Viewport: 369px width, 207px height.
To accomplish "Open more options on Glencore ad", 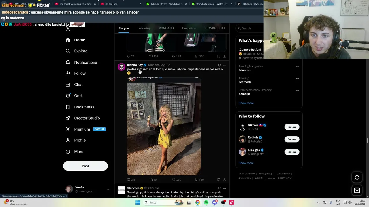I will [225, 188].
